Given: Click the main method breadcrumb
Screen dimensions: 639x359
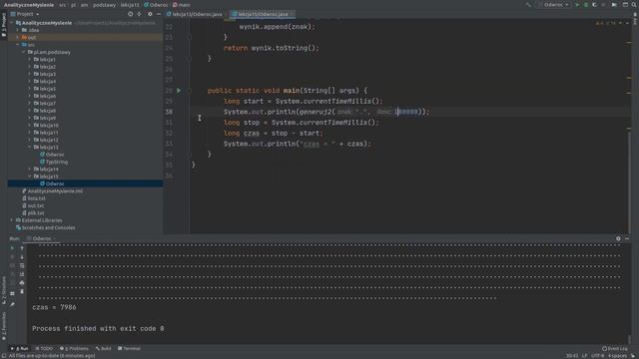Looking at the screenshot, I should 182,5.
